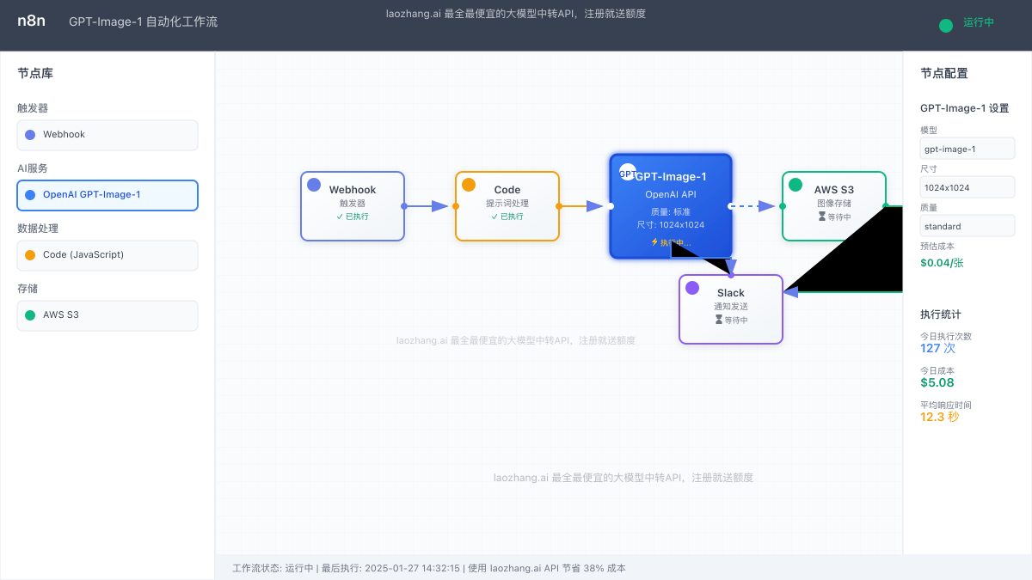Select the Webhook node title on the canvas

353,190
